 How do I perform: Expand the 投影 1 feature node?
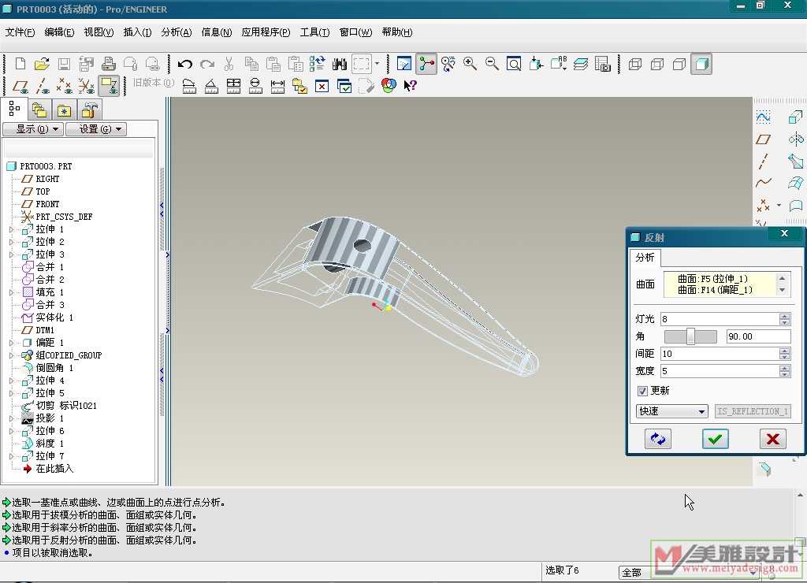point(11,418)
